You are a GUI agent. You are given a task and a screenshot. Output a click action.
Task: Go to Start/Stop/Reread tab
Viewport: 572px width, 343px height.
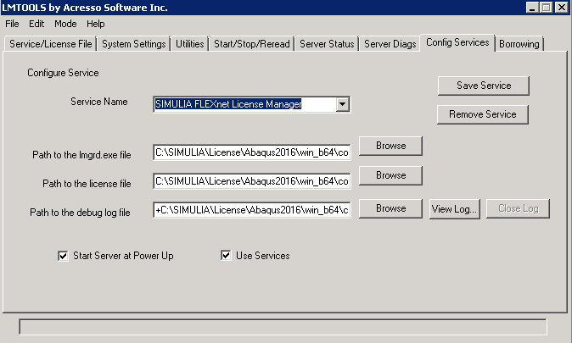[252, 44]
